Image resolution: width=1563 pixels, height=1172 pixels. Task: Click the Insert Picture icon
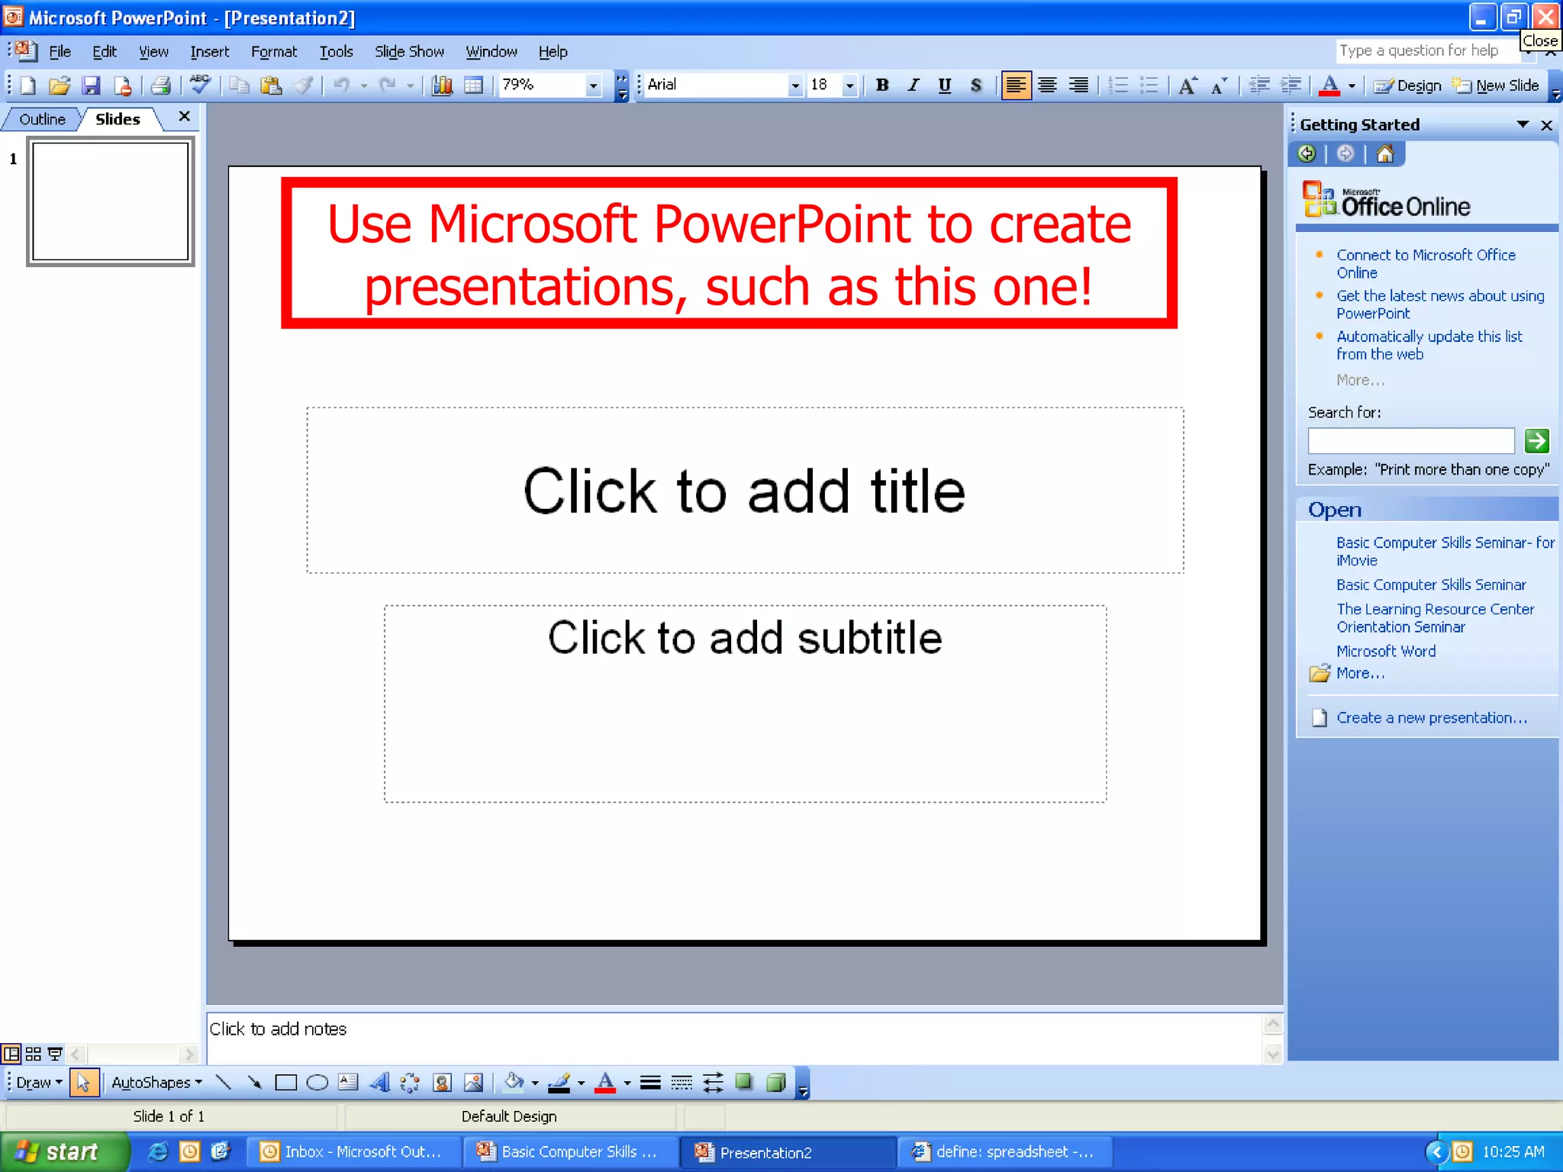pos(473,1082)
